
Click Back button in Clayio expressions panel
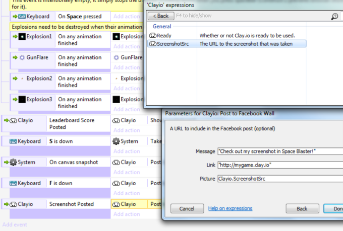click(x=161, y=16)
